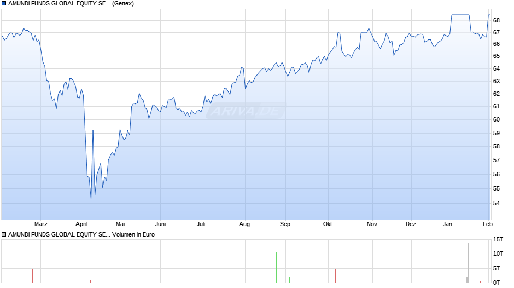Image resolution: width=514 pixels, height=288 pixels.
Task: Click the 64 price axis value
Action: pyautogui.click(x=497, y=68)
